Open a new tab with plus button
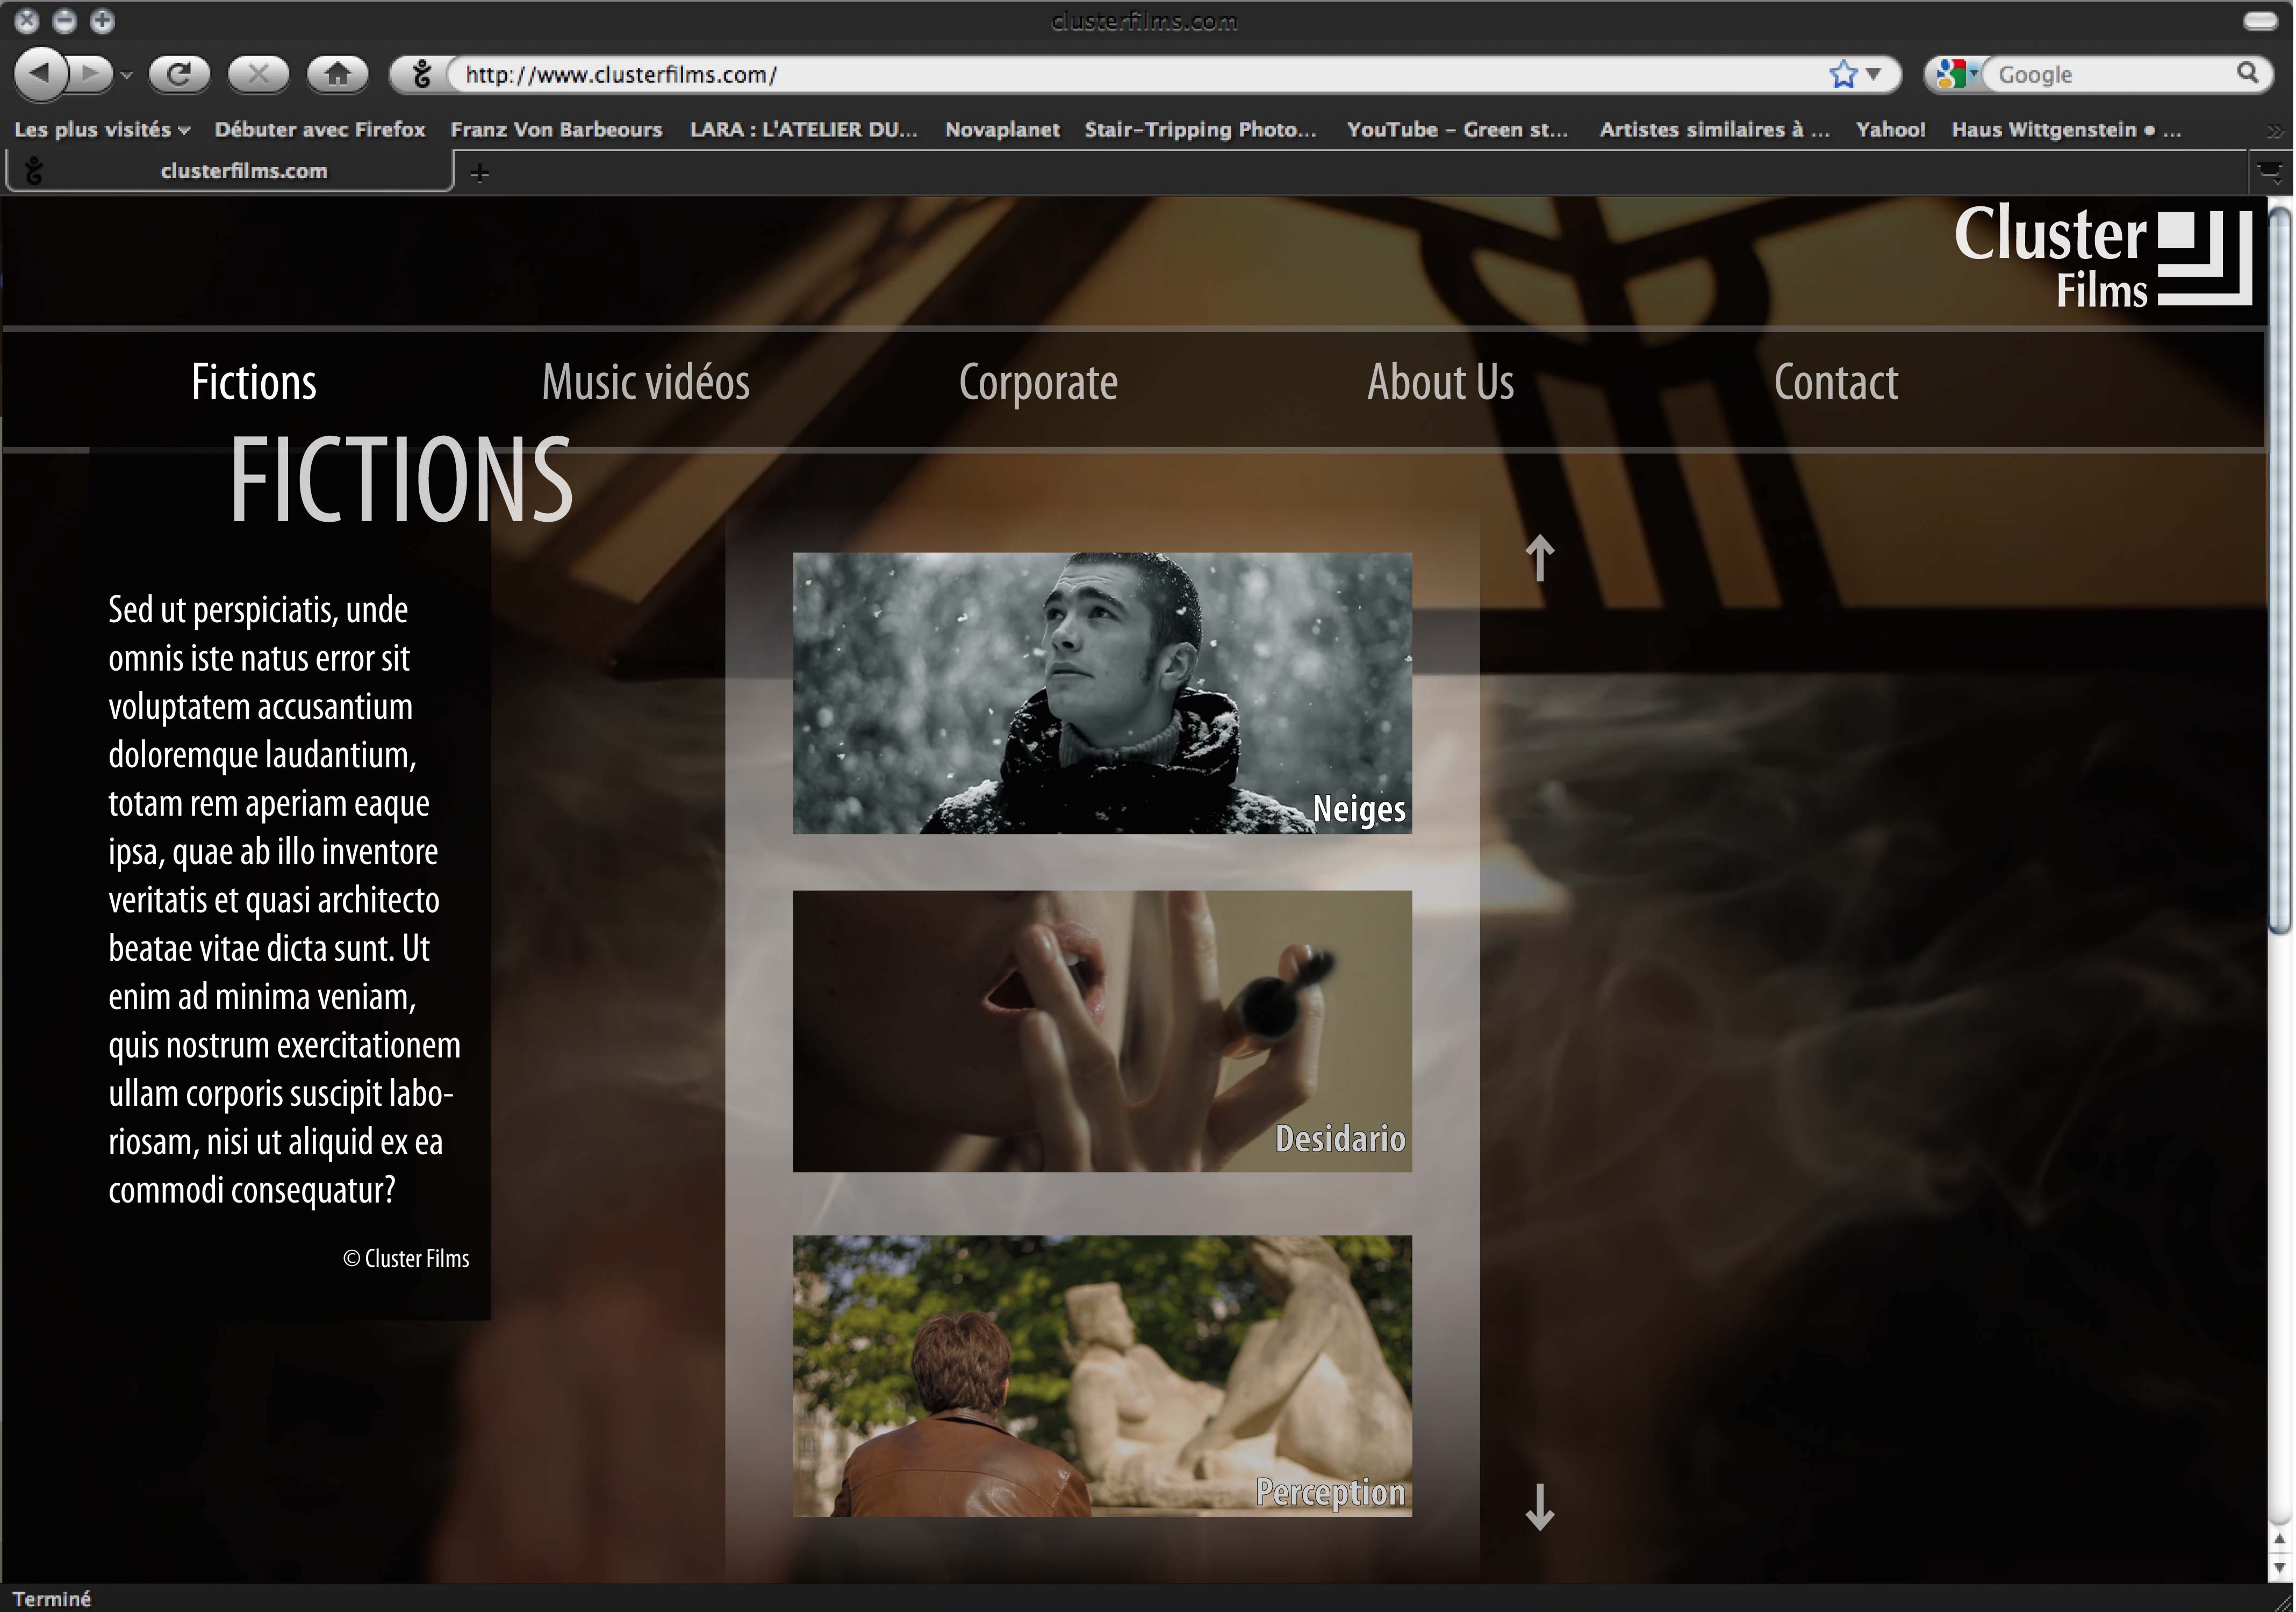This screenshot has width=2296, height=1612. point(480,174)
